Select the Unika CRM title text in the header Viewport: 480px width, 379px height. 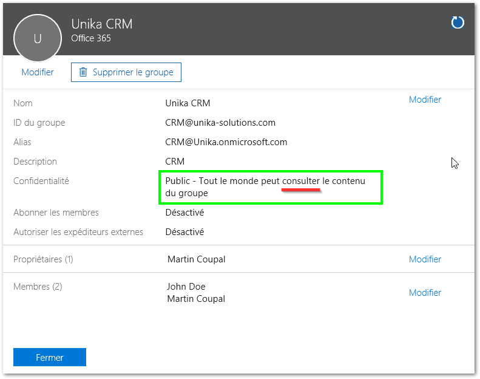[102, 24]
